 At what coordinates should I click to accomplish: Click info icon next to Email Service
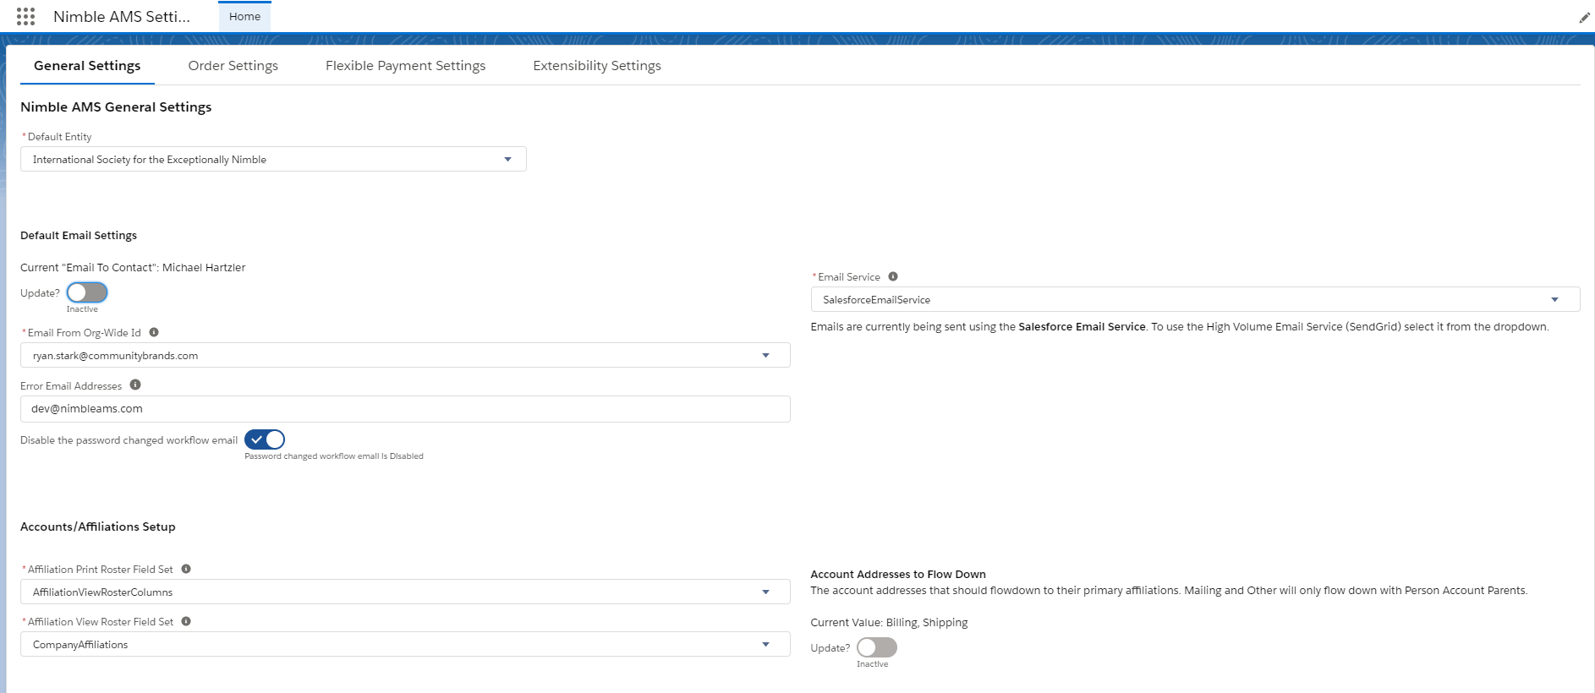coord(893,276)
